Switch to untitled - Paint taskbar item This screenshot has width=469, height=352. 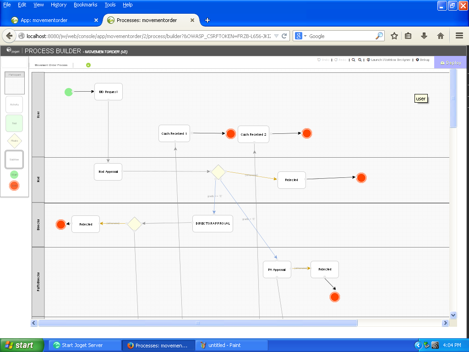coord(231,345)
